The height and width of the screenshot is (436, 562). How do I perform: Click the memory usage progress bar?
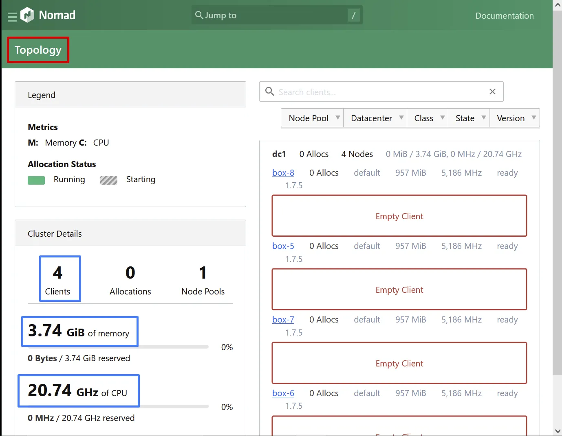(174, 347)
